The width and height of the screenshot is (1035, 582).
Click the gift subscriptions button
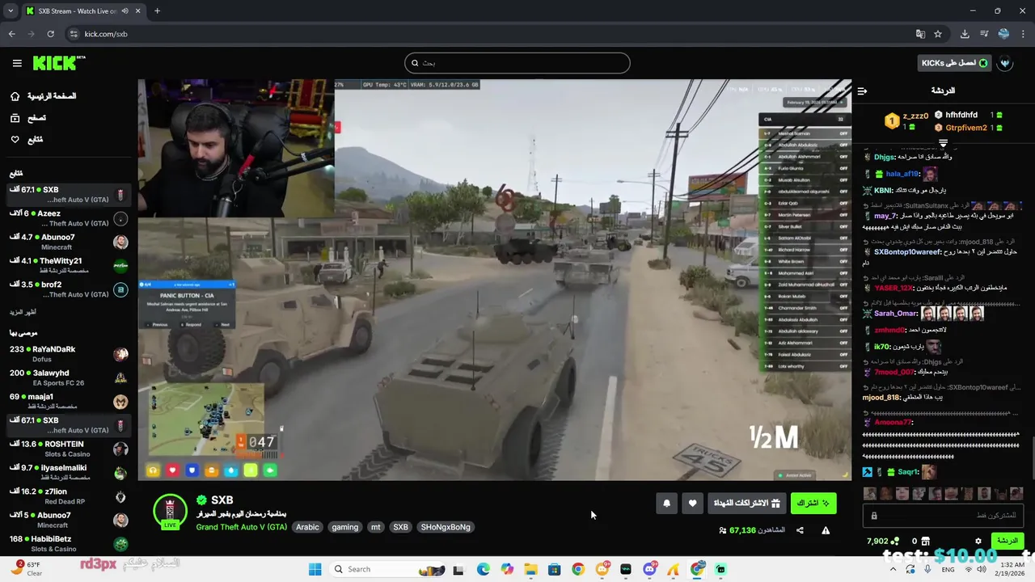(x=746, y=503)
